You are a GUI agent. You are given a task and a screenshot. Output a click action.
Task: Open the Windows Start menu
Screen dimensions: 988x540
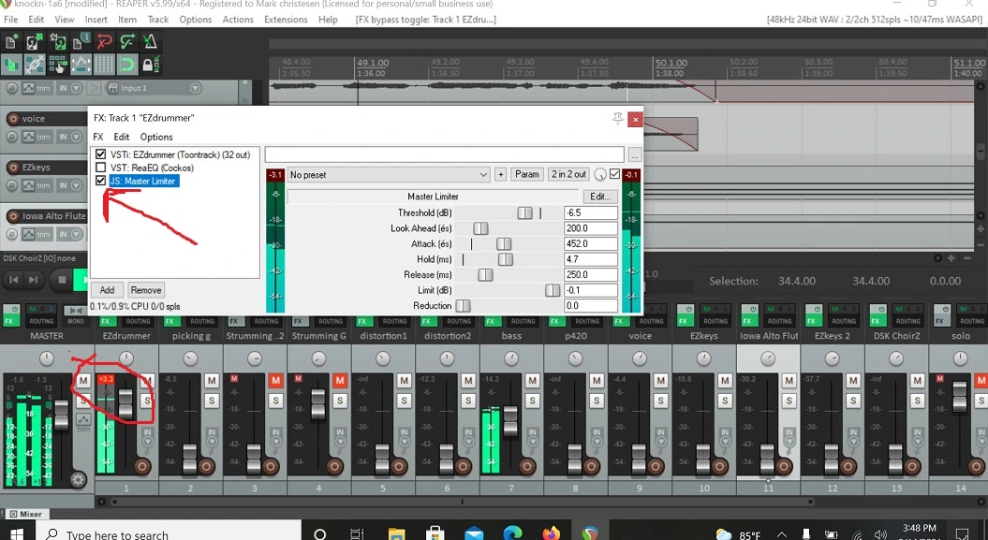coord(16,533)
